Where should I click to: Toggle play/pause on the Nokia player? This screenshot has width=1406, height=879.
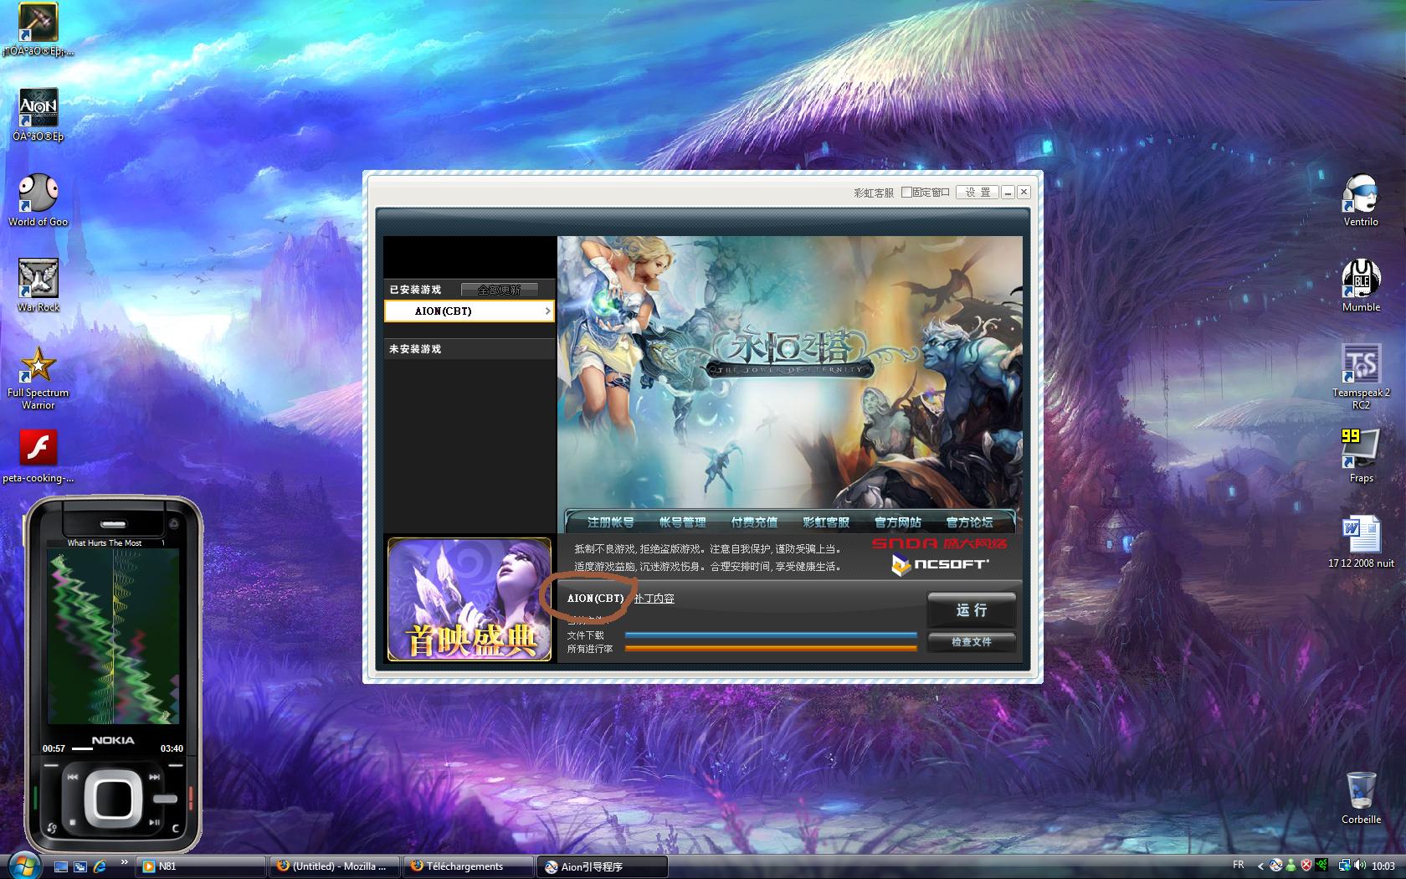[x=154, y=823]
